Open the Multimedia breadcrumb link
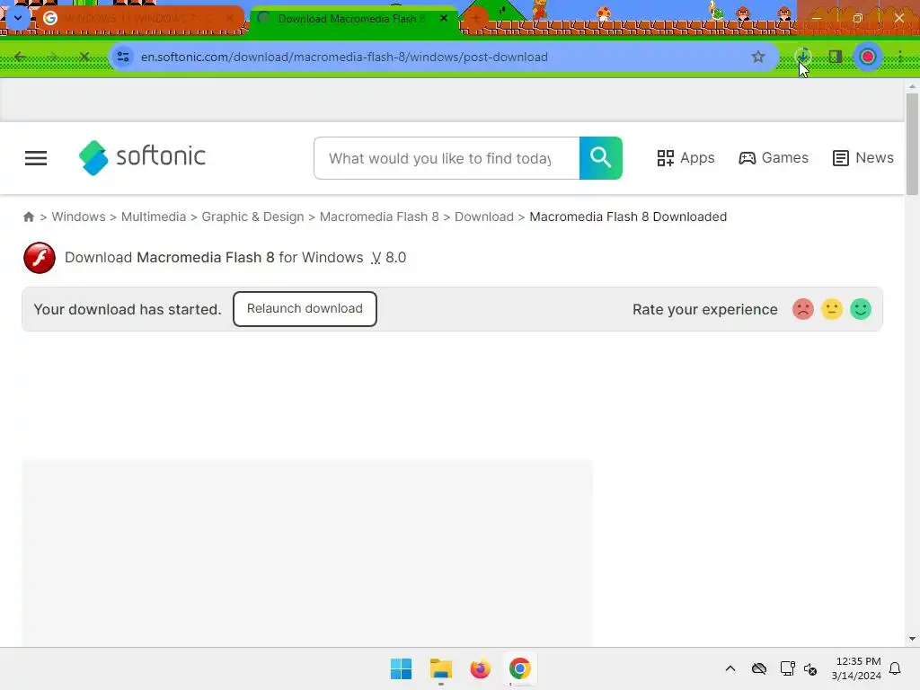Screen dimensions: 920x690 154,217
